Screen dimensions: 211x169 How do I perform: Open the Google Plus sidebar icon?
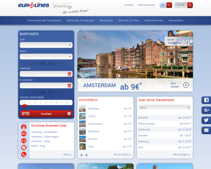(x=206, y=110)
